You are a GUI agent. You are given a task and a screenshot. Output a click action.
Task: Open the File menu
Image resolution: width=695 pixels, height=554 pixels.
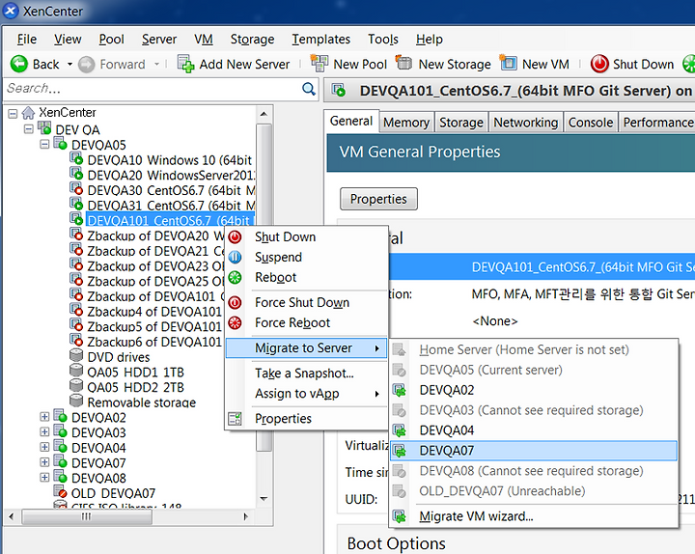coord(27,40)
